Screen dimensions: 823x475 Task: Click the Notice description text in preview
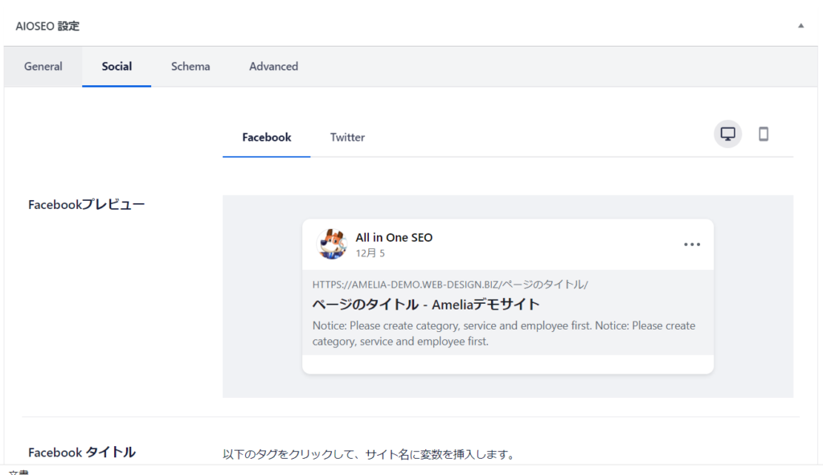coord(504,334)
